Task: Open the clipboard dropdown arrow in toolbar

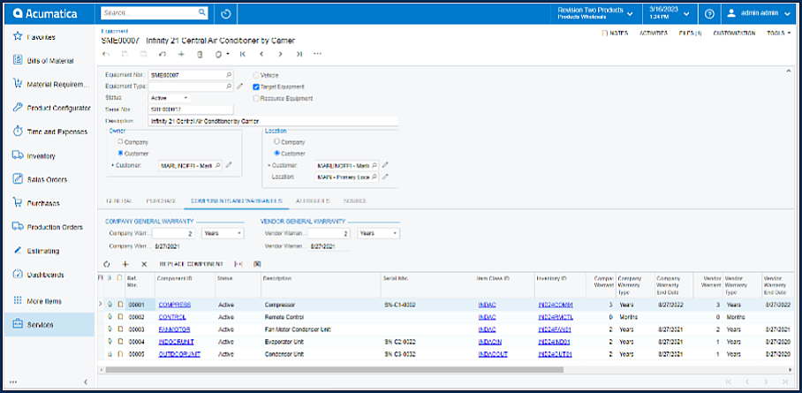Action: 228,54
